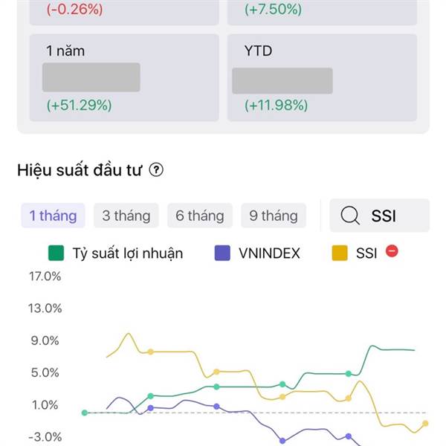Screen dimensions: 446x446
Task: Click the purple VNINDEX legend swatch
Action: pos(222,253)
